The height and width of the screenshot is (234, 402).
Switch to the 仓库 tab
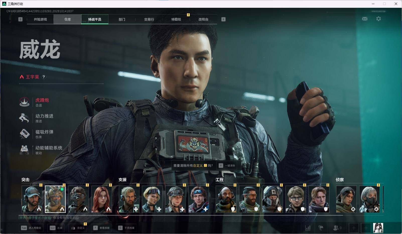[68, 19]
